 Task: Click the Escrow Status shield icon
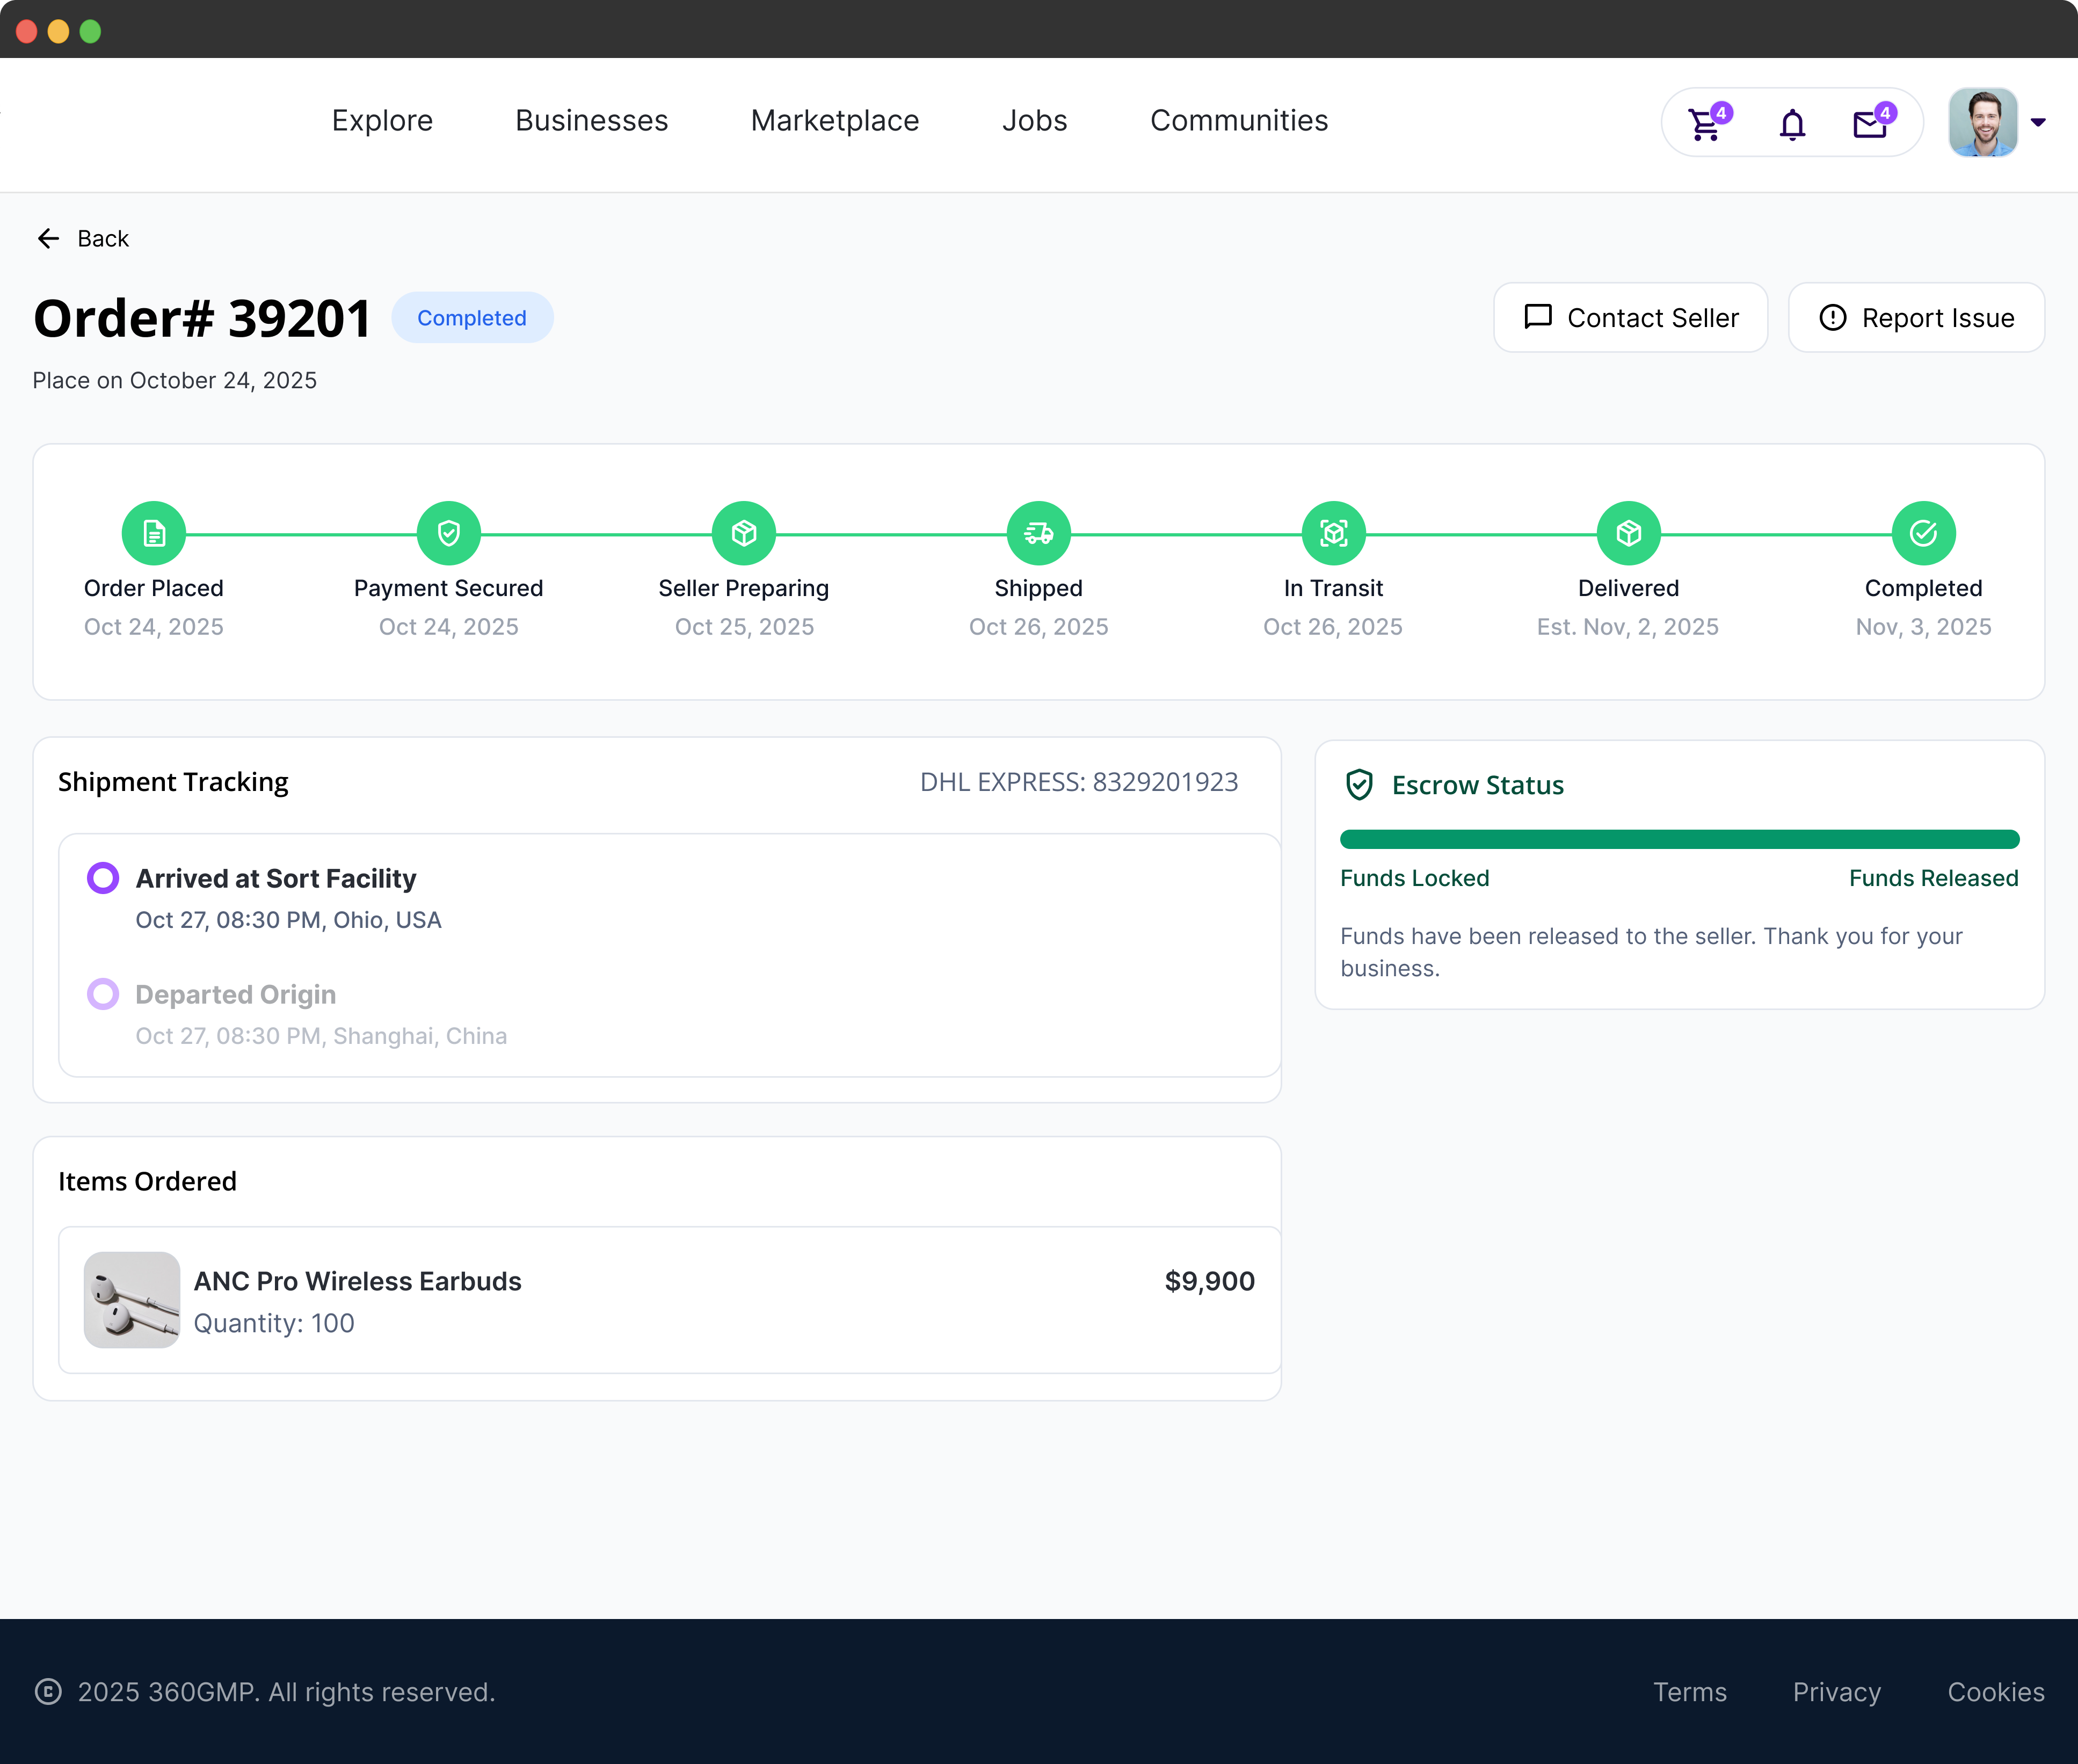[1359, 785]
